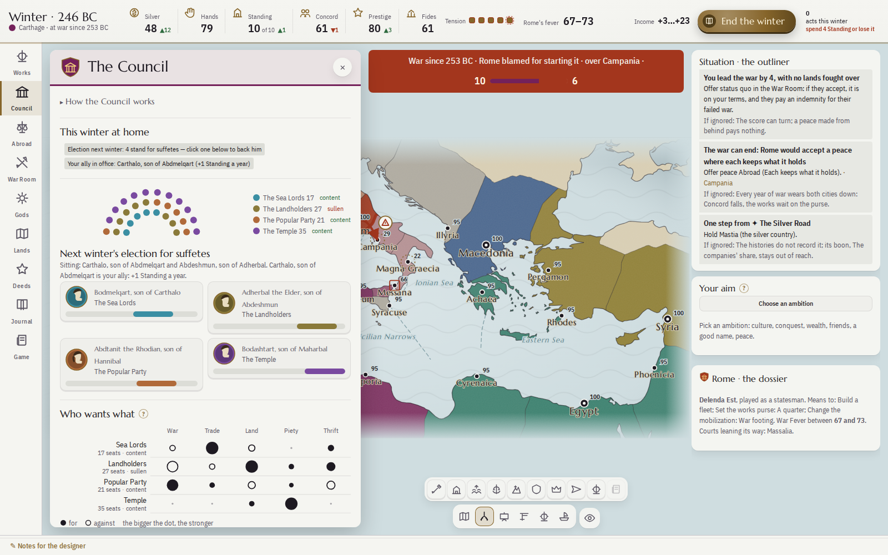The width and height of the screenshot is (888, 555).
Task: Expand Notes for the designer
Action: pos(48,546)
